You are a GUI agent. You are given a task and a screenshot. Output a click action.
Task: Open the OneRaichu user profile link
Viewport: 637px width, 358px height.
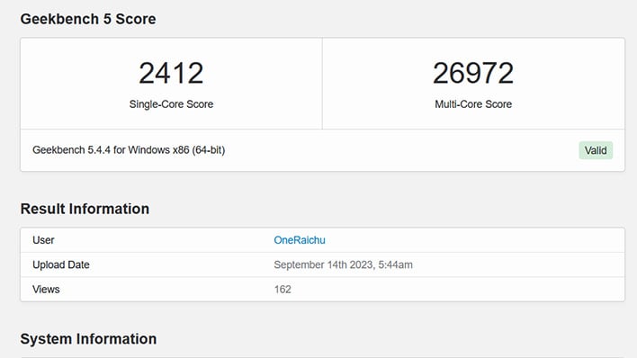pyautogui.click(x=300, y=240)
